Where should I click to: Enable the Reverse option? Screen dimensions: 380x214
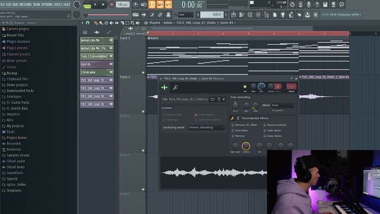tap(238, 136)
